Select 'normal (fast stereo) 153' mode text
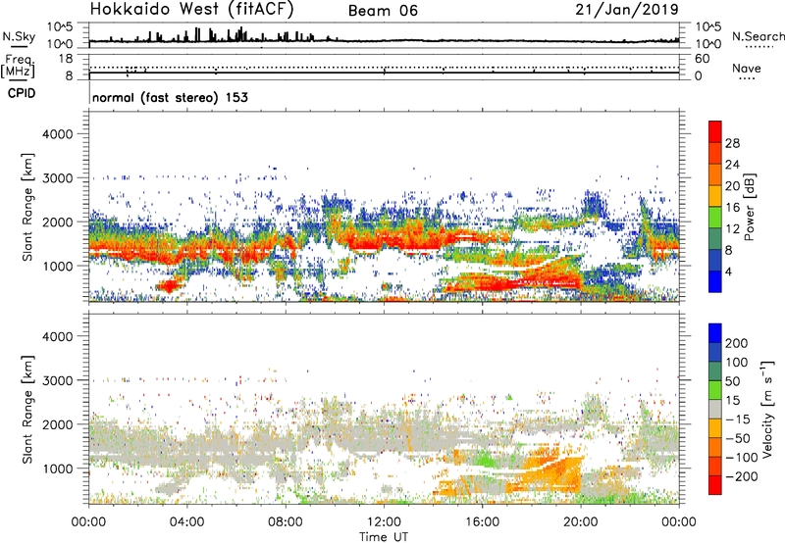Screen dimensions: 785x543 pyautogui.click(x=170, y=98)
